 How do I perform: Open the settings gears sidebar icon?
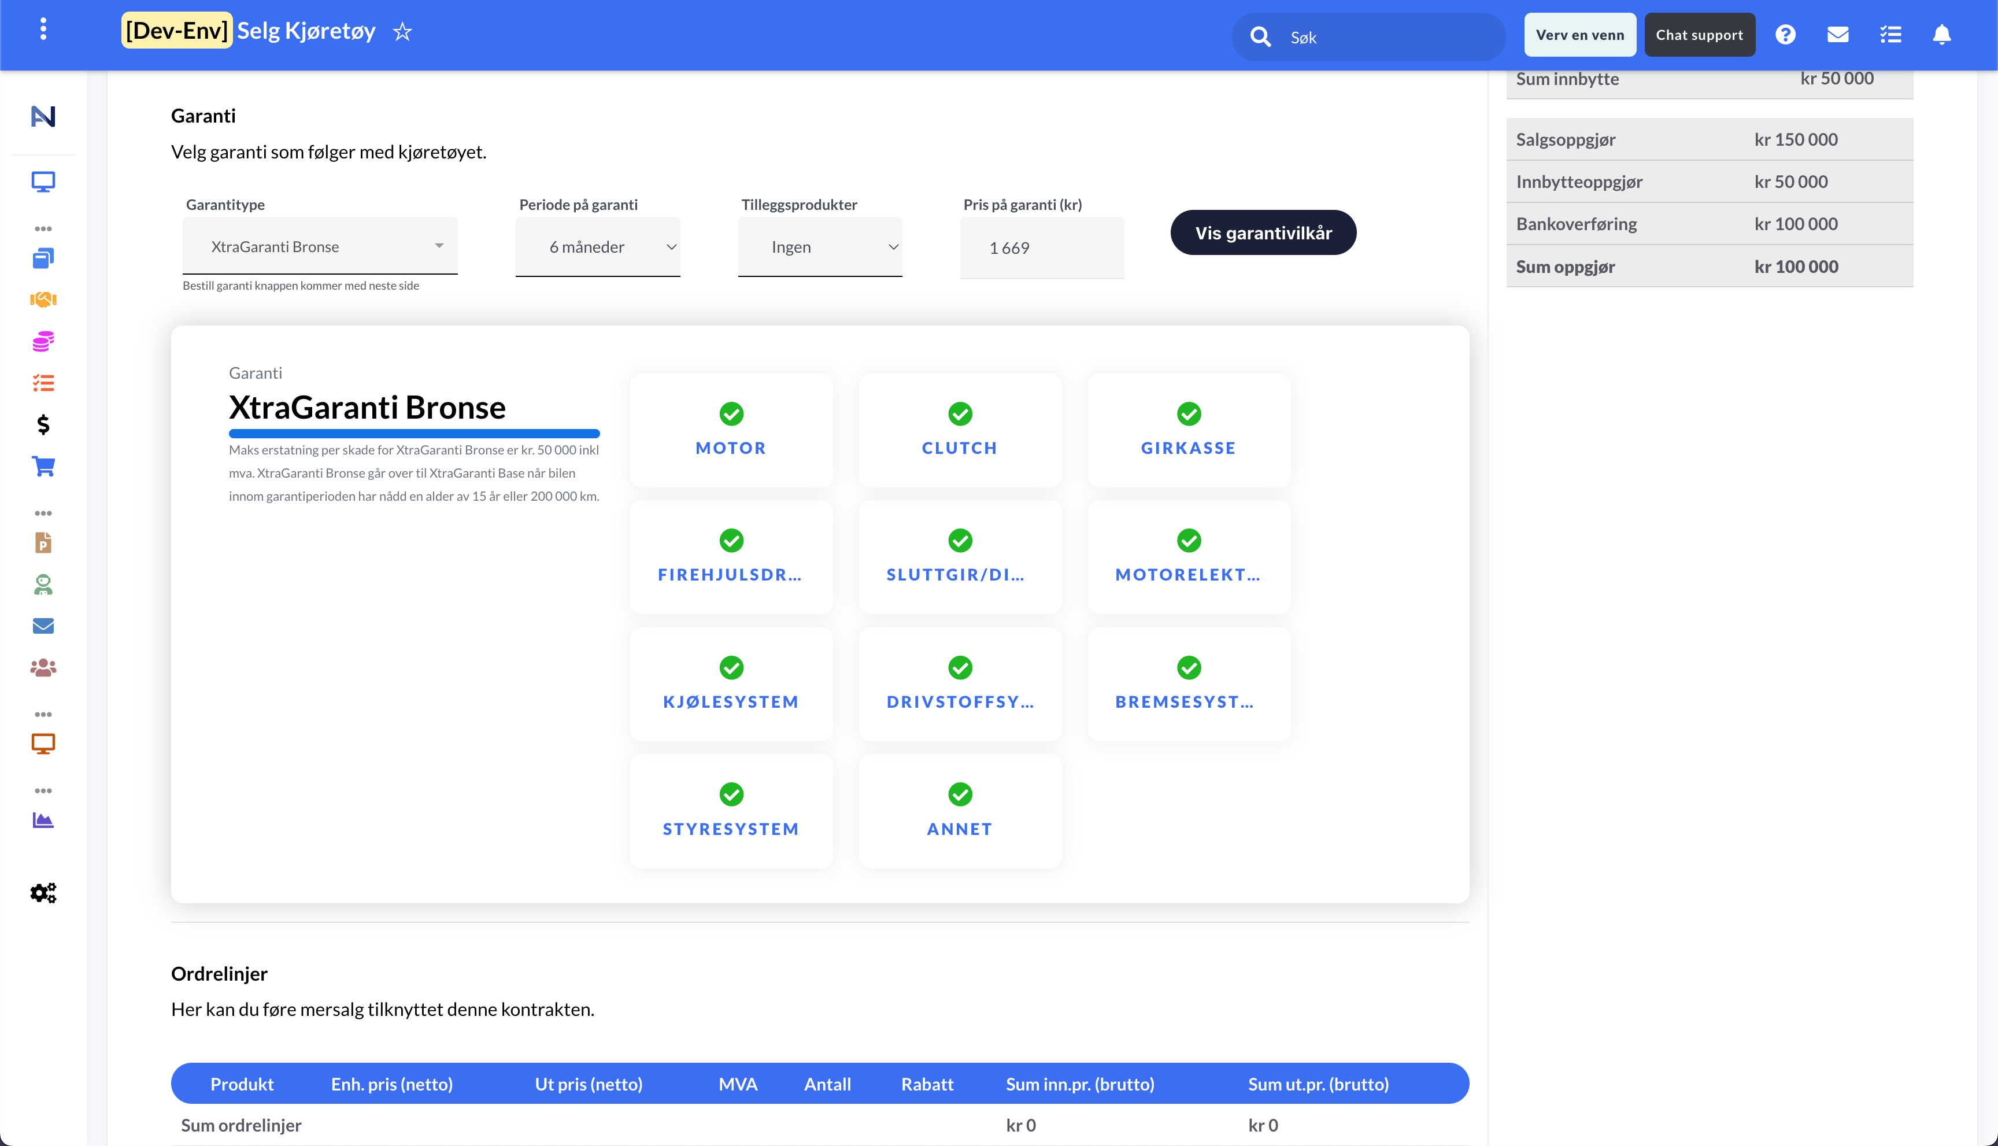[43, 893]
